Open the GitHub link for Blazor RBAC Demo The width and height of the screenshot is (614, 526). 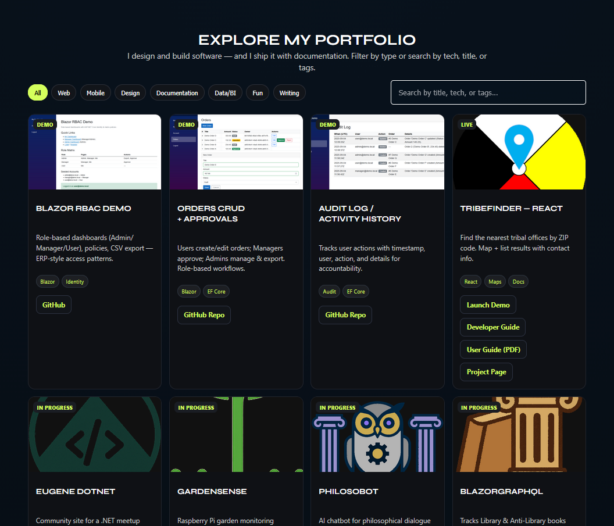[53, 304]
